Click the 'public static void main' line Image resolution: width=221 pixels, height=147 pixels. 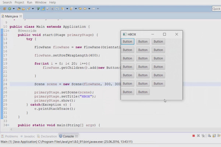click(x=59, y=125)
